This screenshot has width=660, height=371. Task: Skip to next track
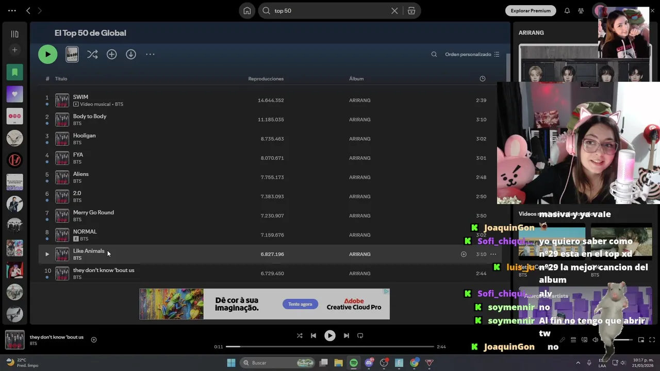click(x=346, y=335)
